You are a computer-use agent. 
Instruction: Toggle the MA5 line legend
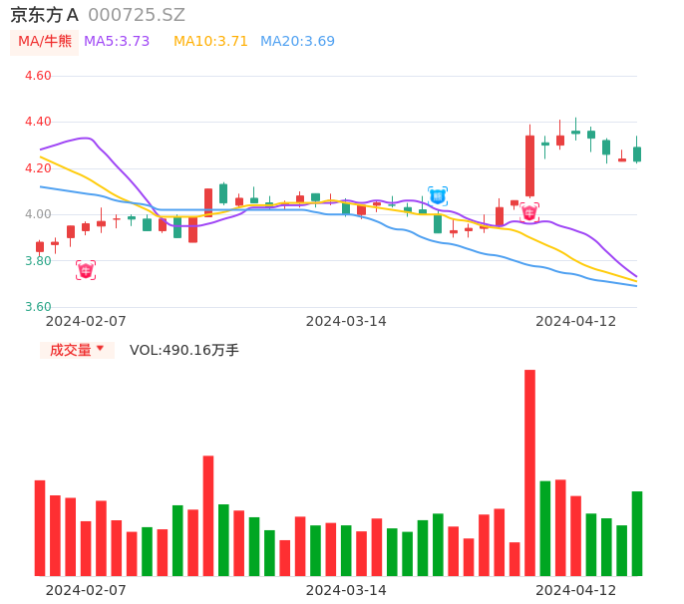pyautogui.click(x=117, y=42)
